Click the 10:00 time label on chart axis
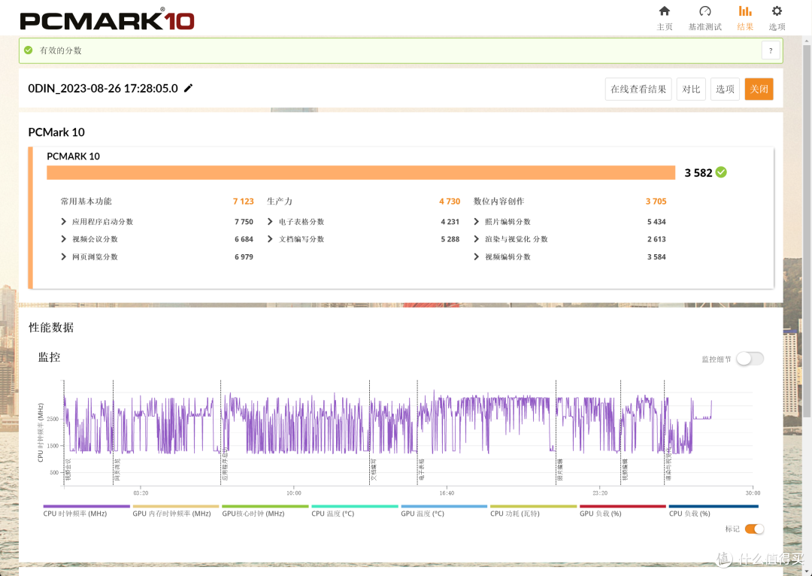Screen dimensions: 812x576 click(294, 493)
